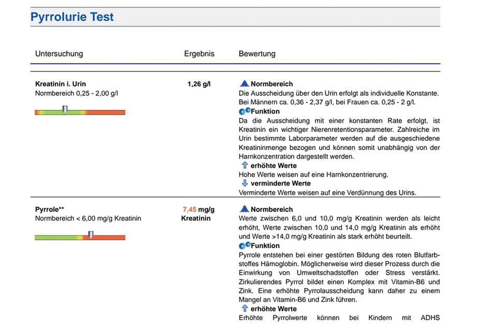Click the Pyrrolurie Test title
477x330 pixels.
tap(72, 17)
